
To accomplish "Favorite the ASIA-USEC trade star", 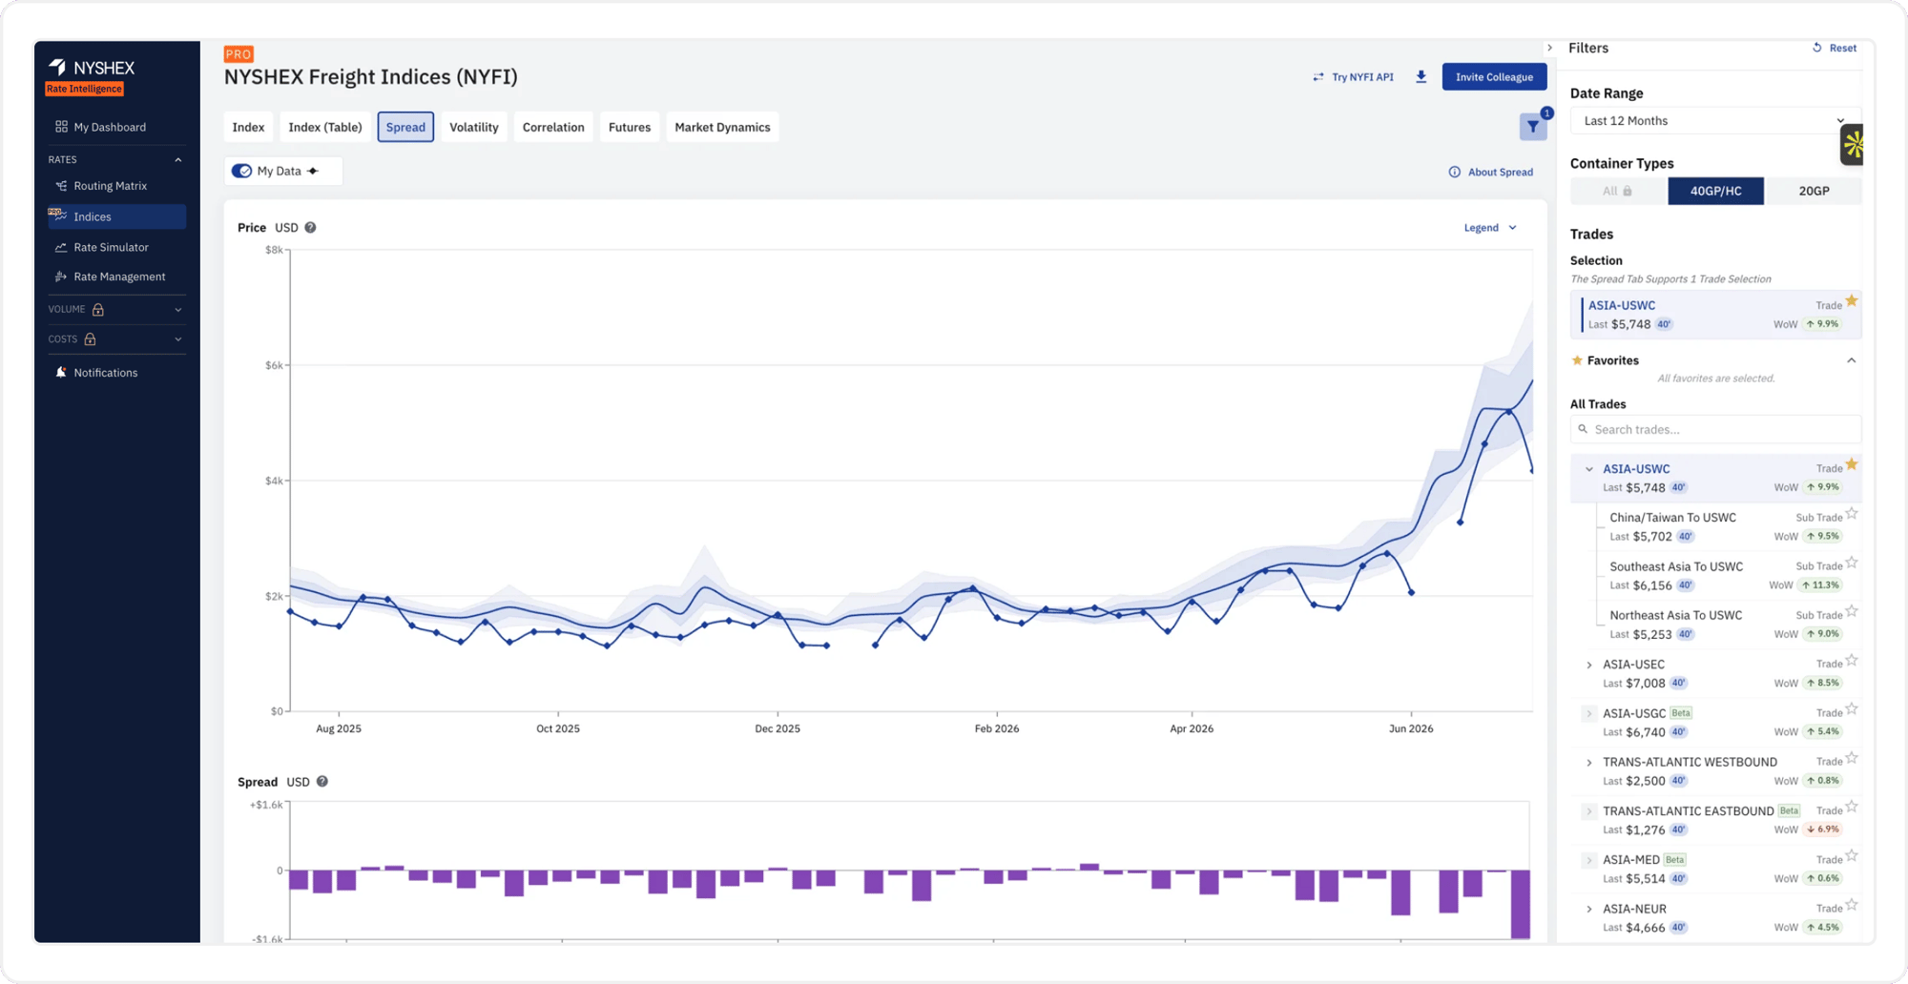I will point(1852,661).
